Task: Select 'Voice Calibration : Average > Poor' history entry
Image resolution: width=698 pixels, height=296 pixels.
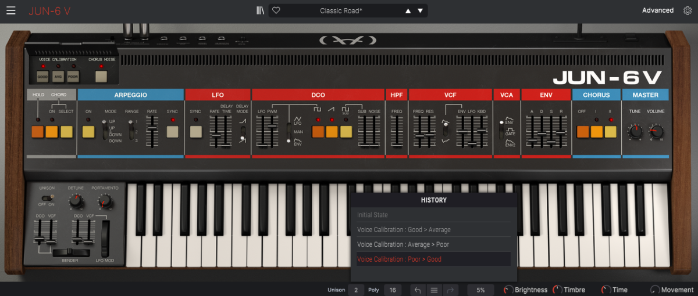Action: (x=433, y=244)
